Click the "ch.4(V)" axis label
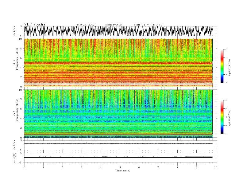The image size is (243, 188). pos(15,158)
